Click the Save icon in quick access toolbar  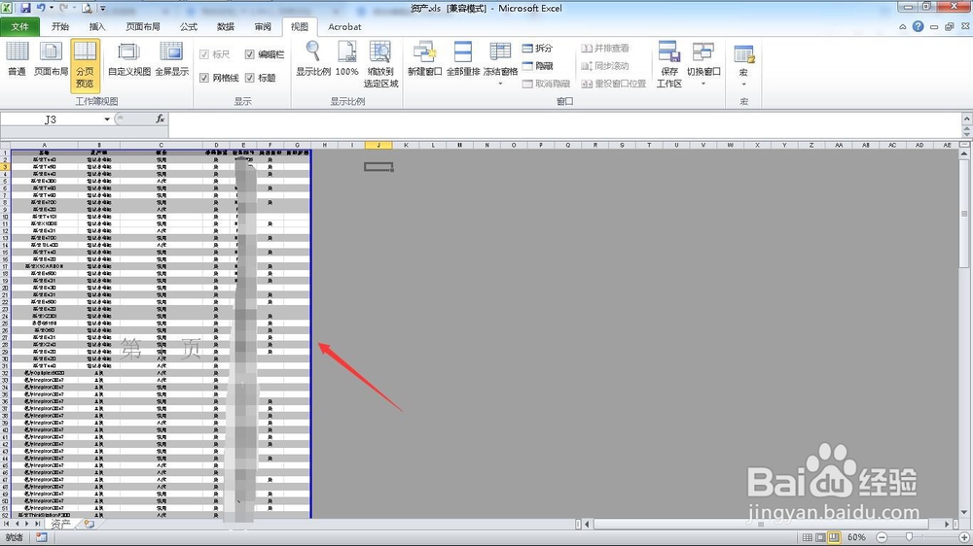coord(25,8)
